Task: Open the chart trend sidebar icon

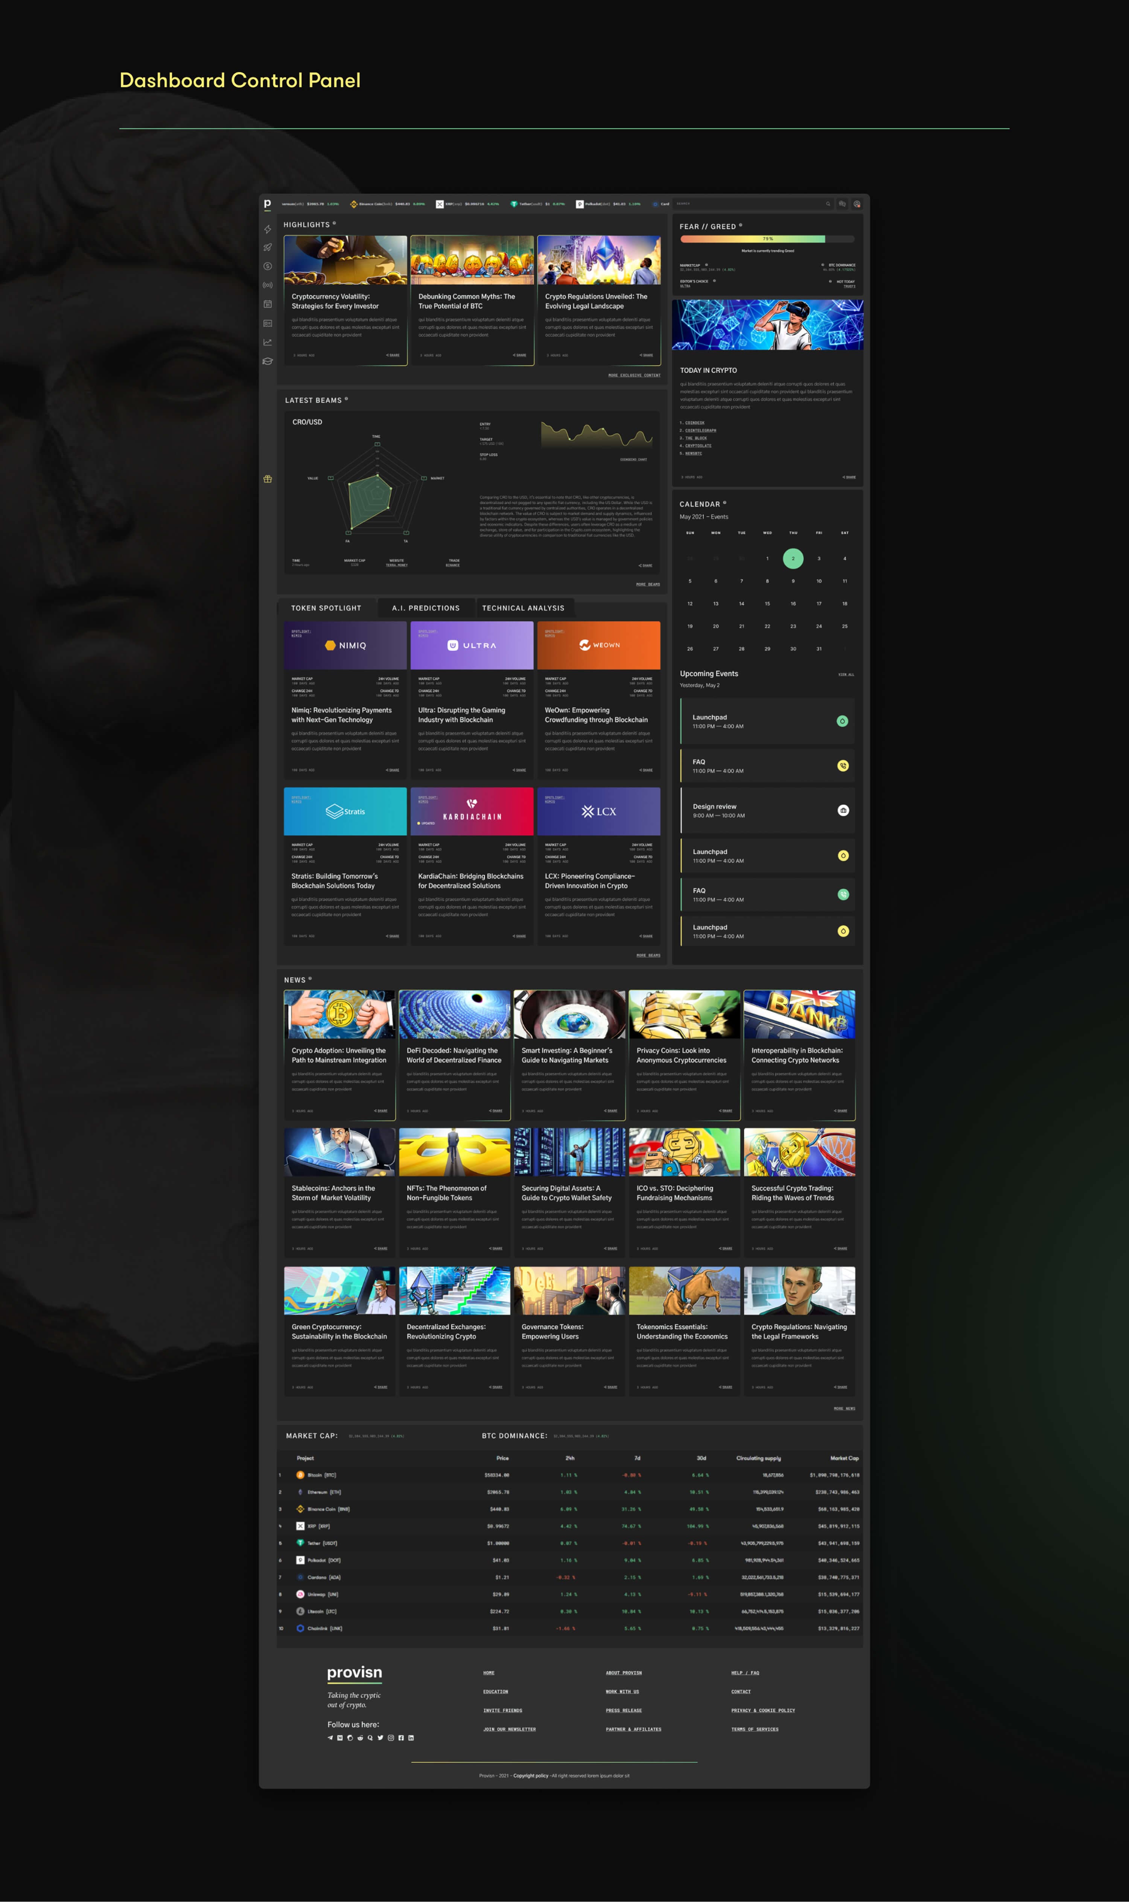Action: click(x=268, y=343)
